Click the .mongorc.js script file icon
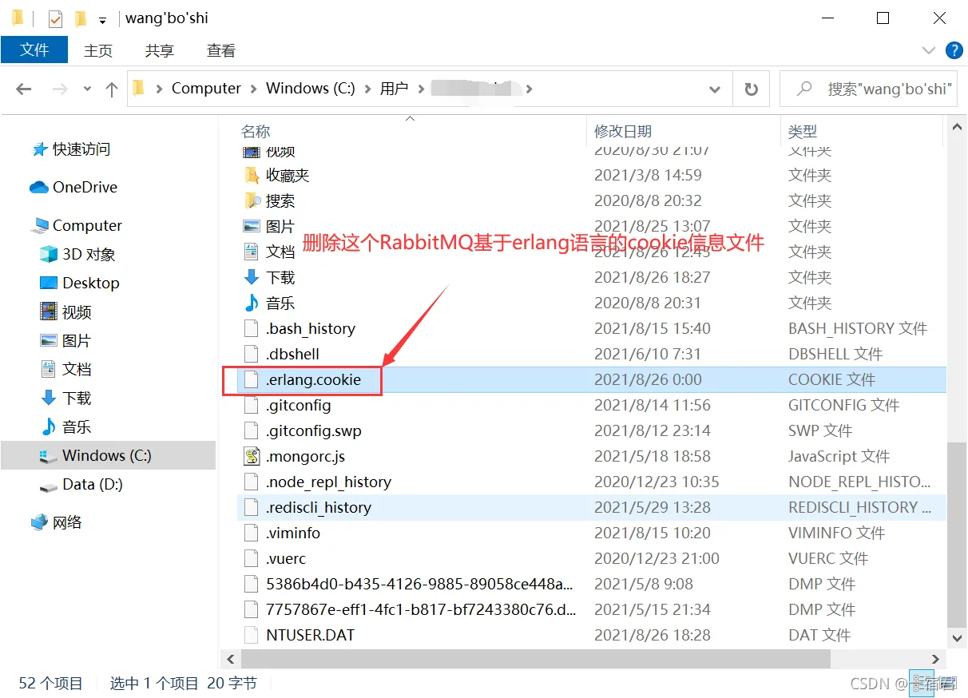 tap(252, 457)
